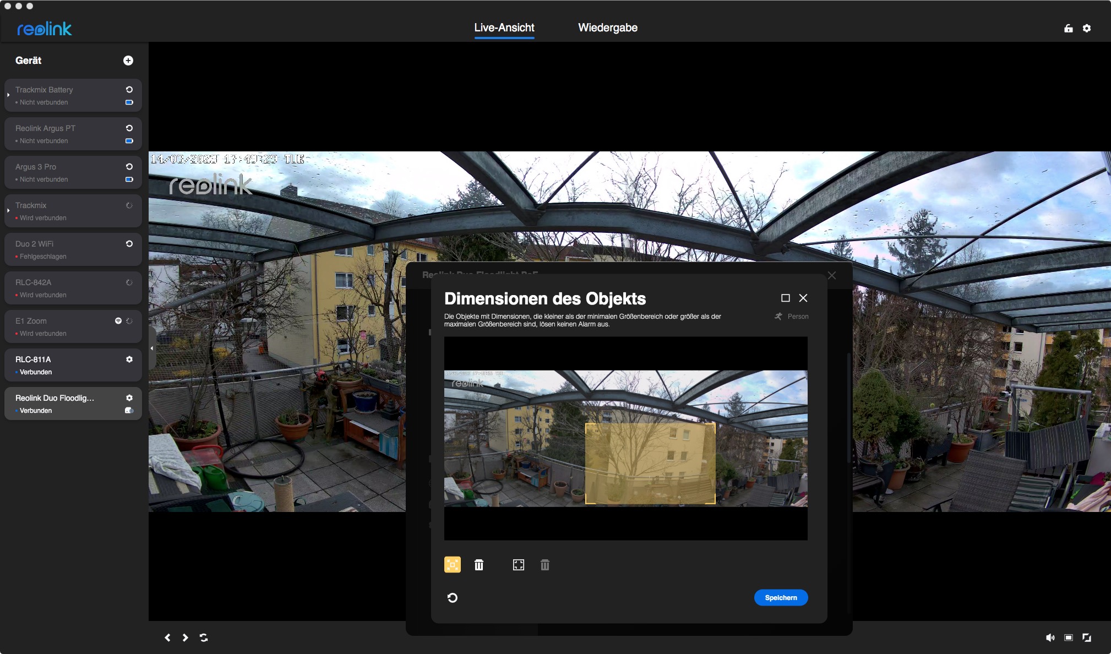Viewport: 1111px width, 654px height.
Task: Toggle the audio volume speaker icon
Action: point(1050,637)
